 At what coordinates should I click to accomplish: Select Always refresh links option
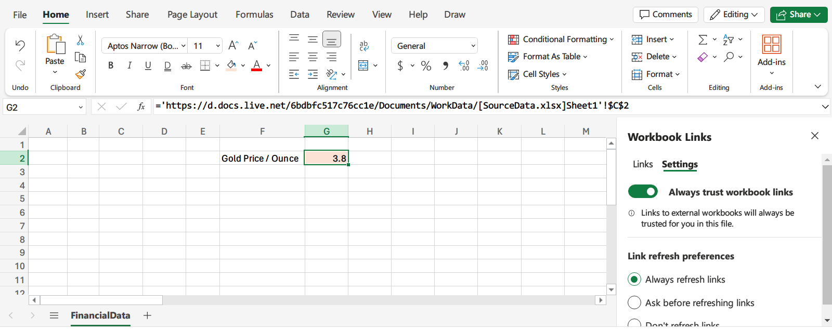click(x=634, y=279)
